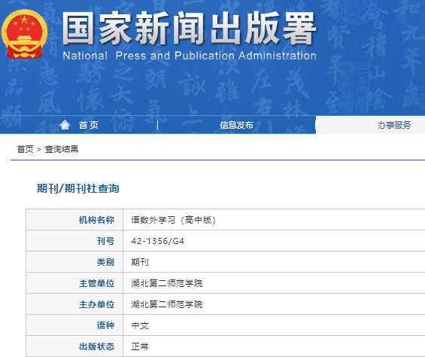The image size is (425, 357).
Task: Click 湖北第二师范学院 in 主管单位 row
Action: [x=167, y=283]
